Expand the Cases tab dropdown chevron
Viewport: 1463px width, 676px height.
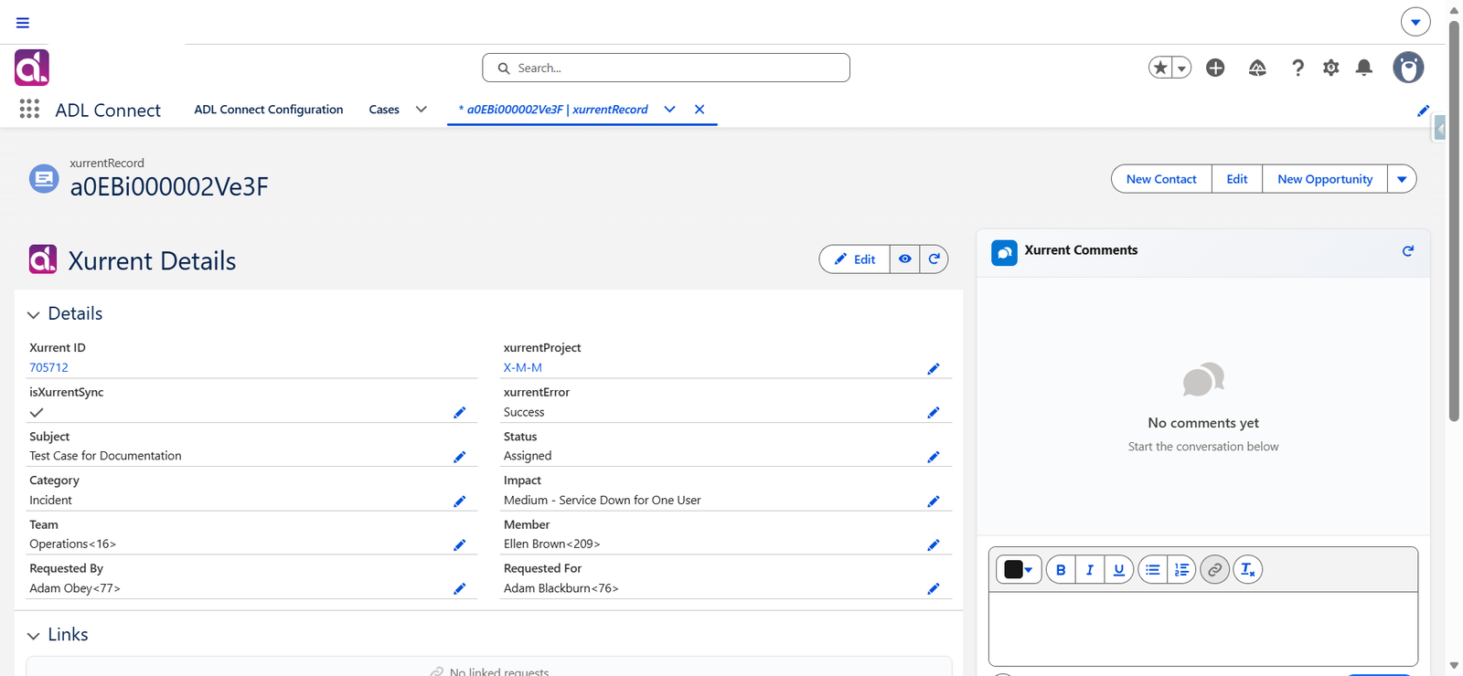(x=422, y=110)
